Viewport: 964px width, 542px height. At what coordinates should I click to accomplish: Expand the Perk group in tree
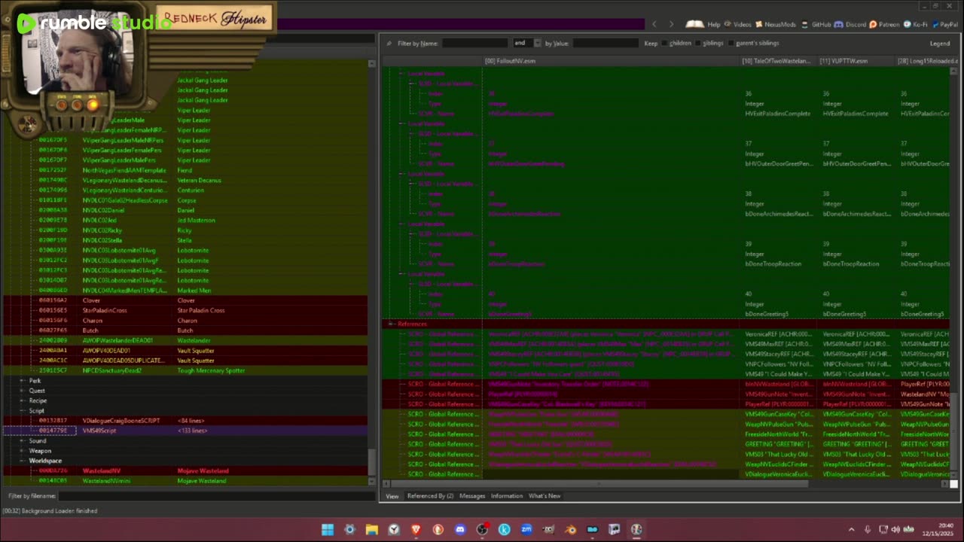click(23, 381)
